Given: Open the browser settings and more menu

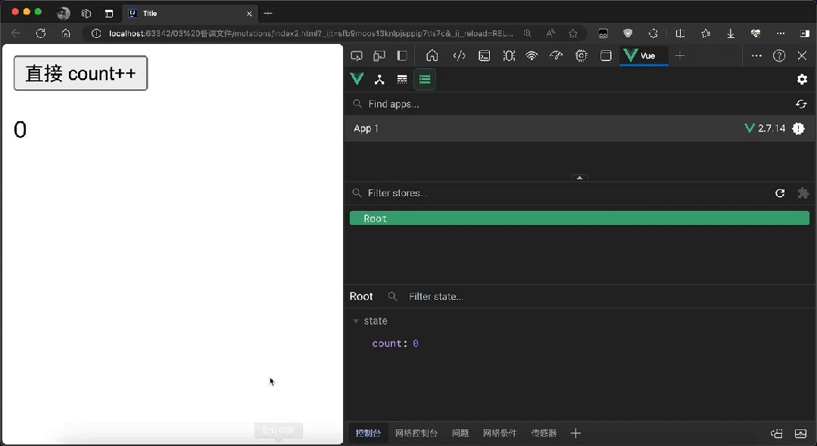Looking at the screenshot, I should [781, 33].
